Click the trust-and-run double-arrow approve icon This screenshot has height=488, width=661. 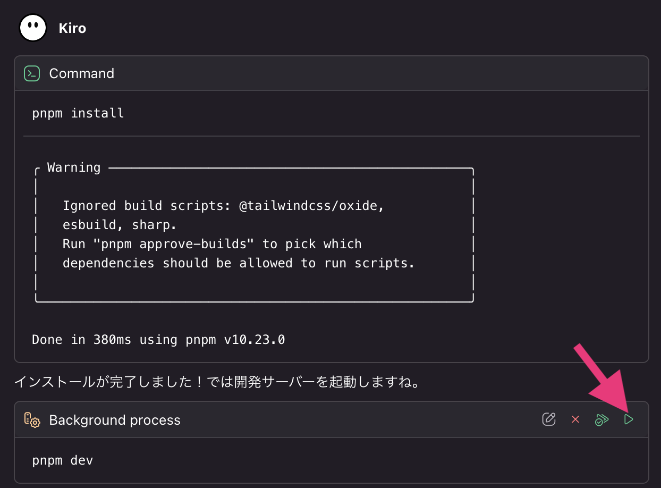601,419
